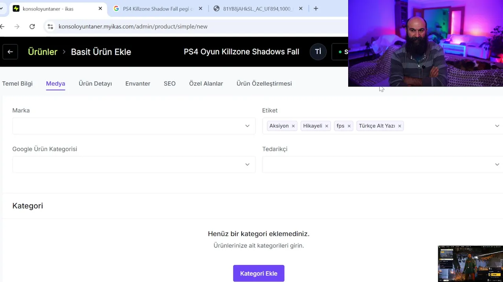Viewport: 503px width, 282px height.
Task: Close the 81YB8jAHkSL image tab
Action: [301, 9]
